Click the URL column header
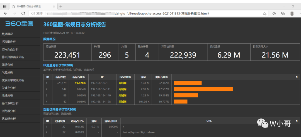 209,121
